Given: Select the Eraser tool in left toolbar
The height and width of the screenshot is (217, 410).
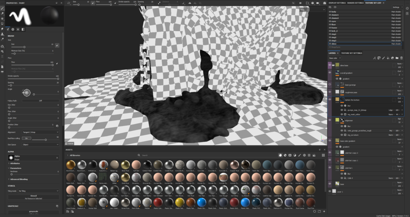Looking at the screenshot, I should [x=2, y=13].
